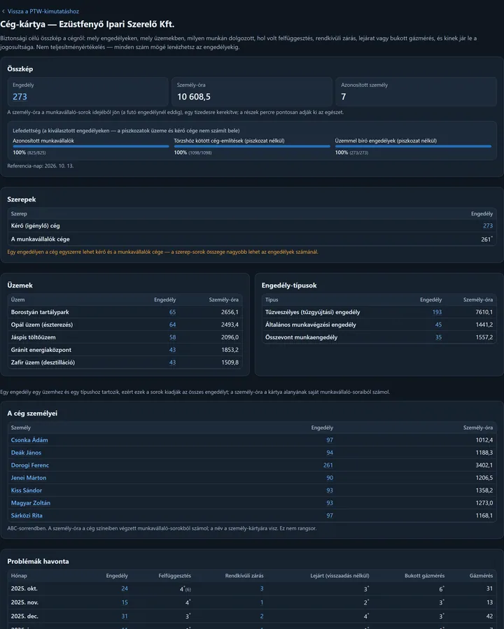Click the 'Azonosított személy' value 7
The width and height of the screenshot is (504, 629).
pos(344,97)
